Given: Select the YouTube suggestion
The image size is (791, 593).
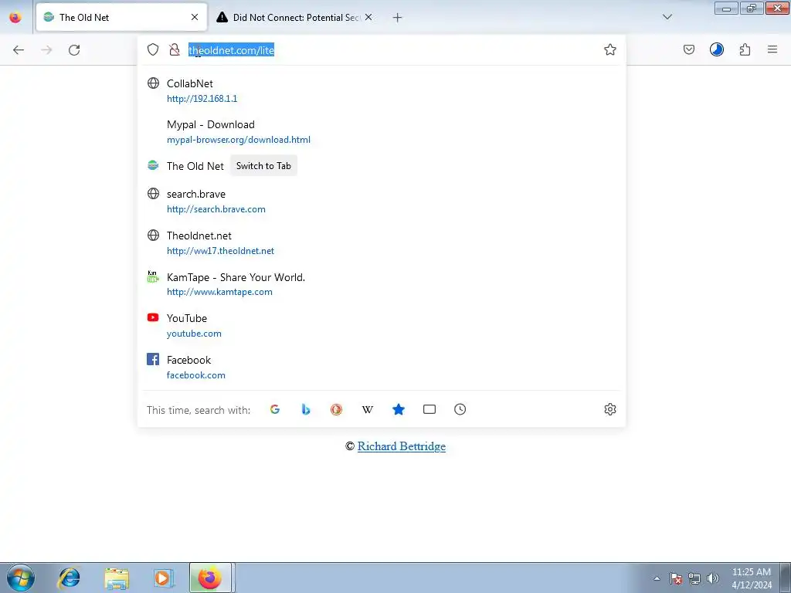Looking at the screenshot, I should click(382, 326).
